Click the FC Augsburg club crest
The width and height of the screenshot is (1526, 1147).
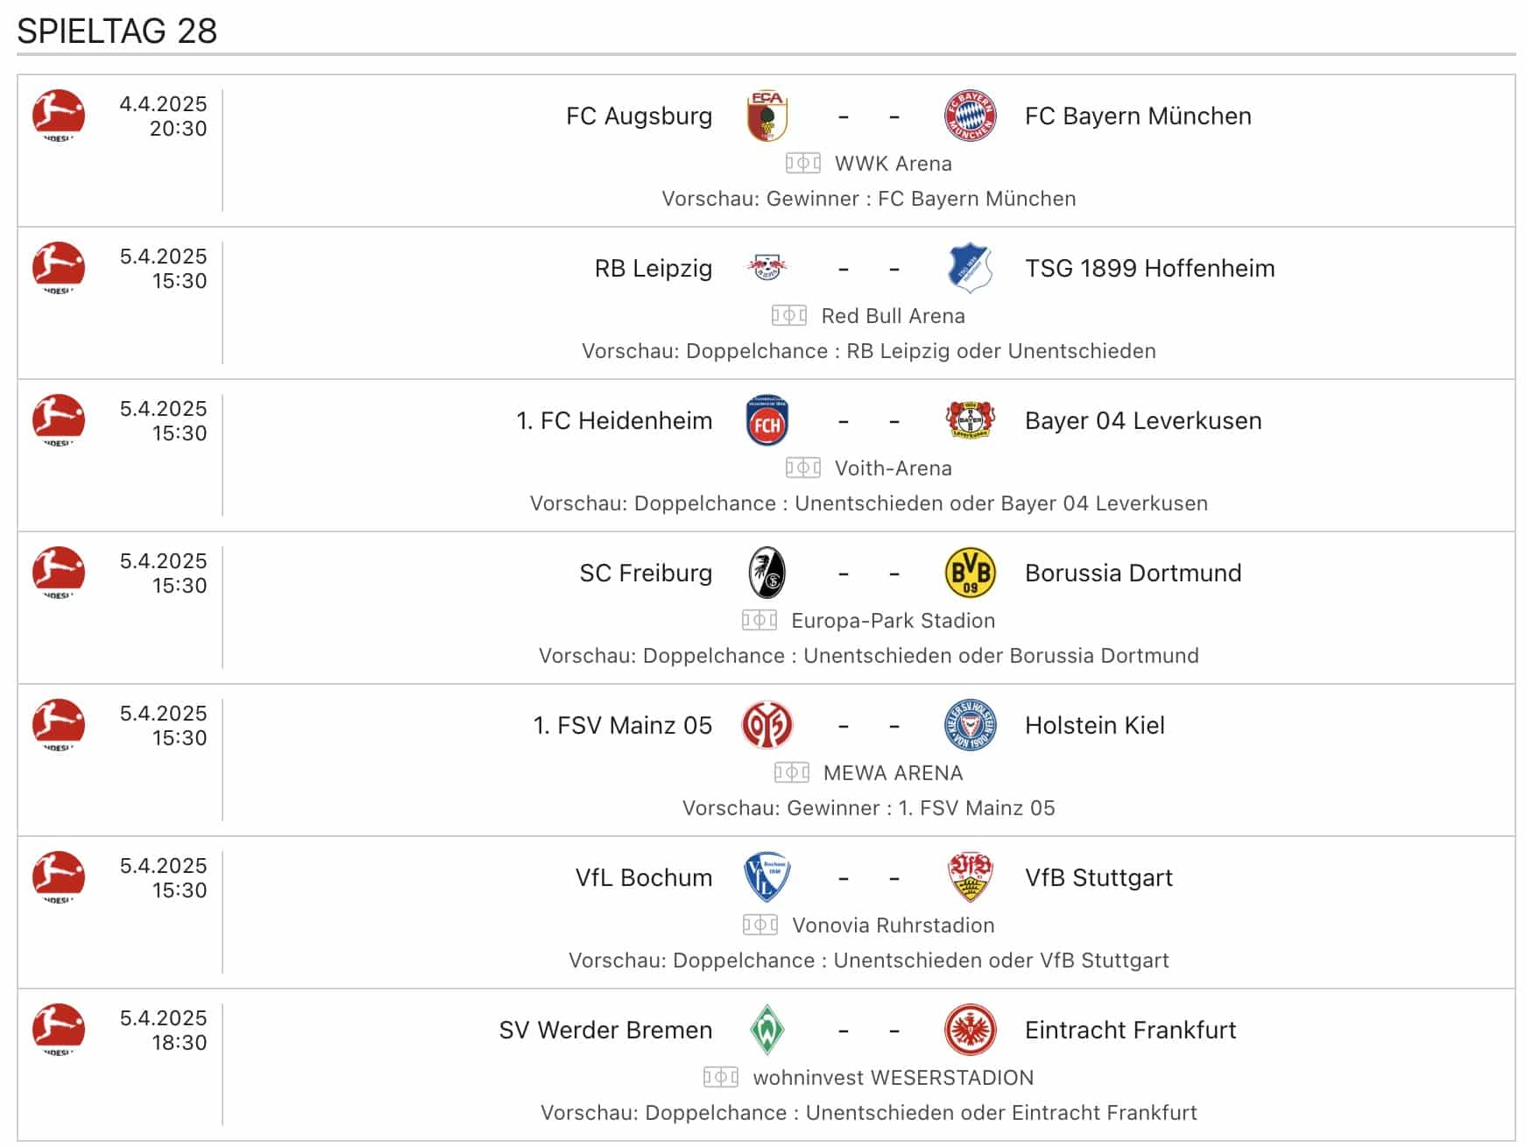click(767, 116)
